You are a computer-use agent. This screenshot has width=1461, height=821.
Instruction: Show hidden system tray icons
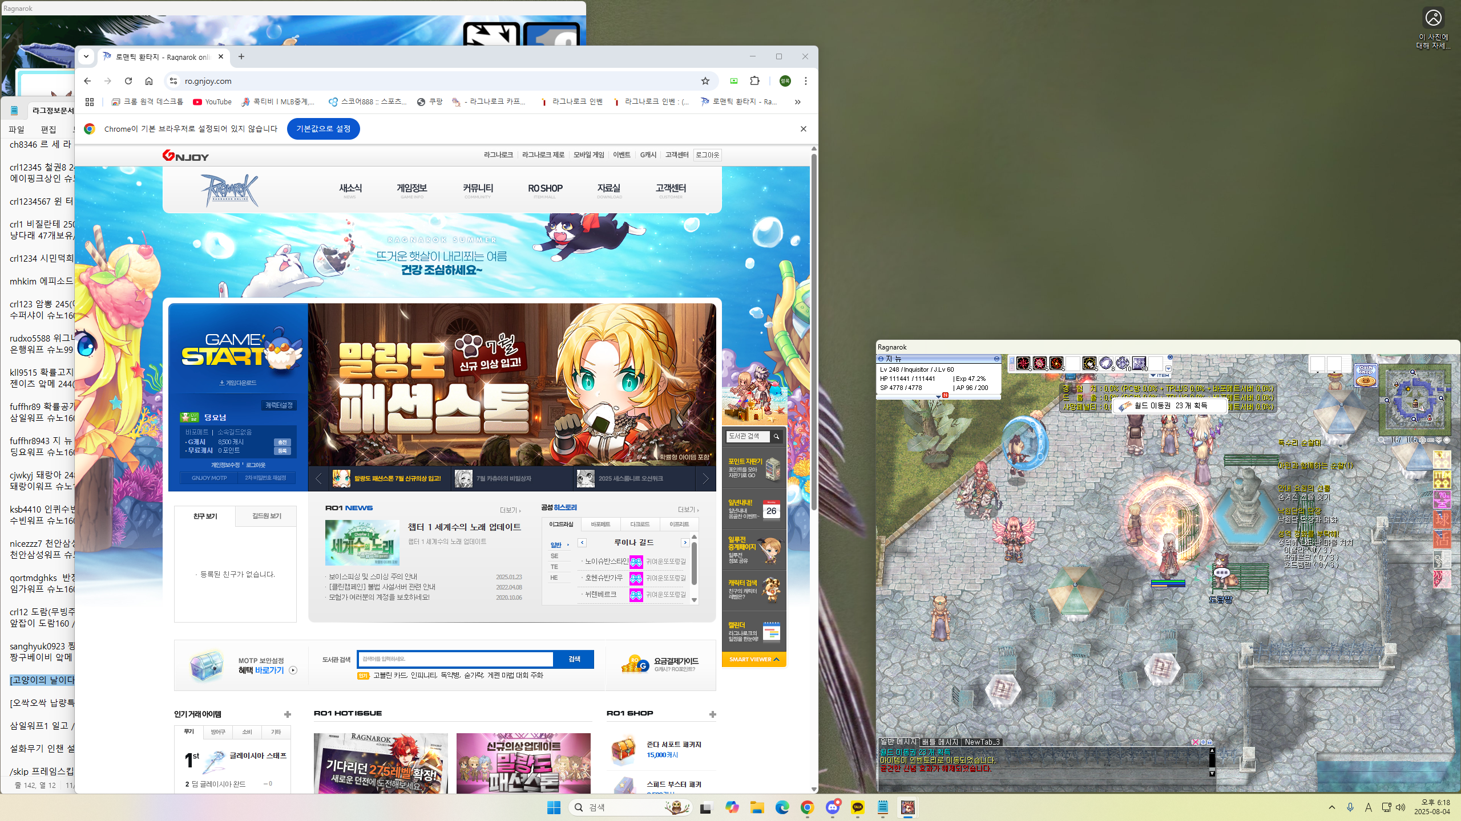click(x=1332, y=807)
